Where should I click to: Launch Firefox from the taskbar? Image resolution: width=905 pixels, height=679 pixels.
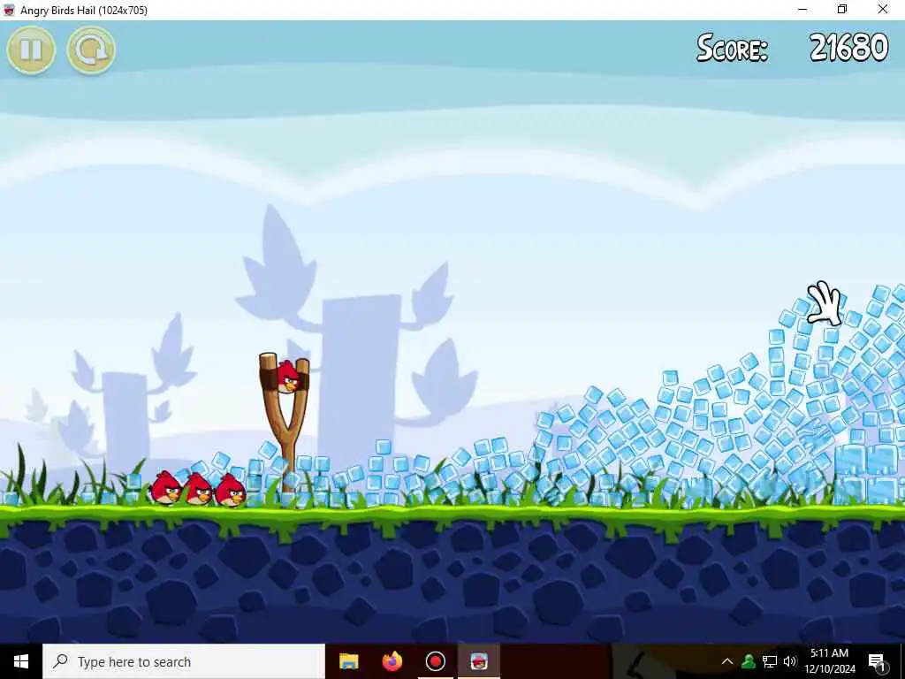392,661
